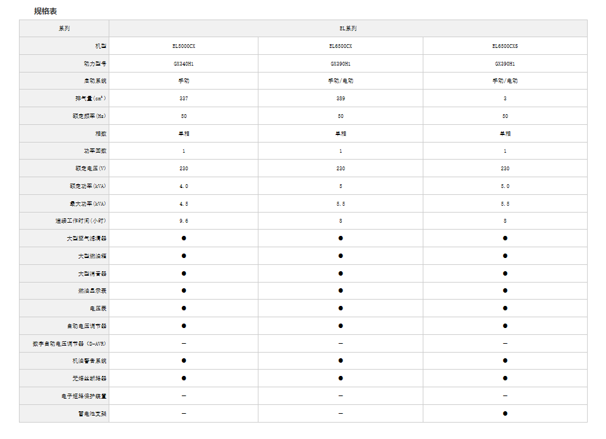Click '手动/电动' in the EL6500CX column
This screenshot has height=439, width=606.
coord(341,81)
